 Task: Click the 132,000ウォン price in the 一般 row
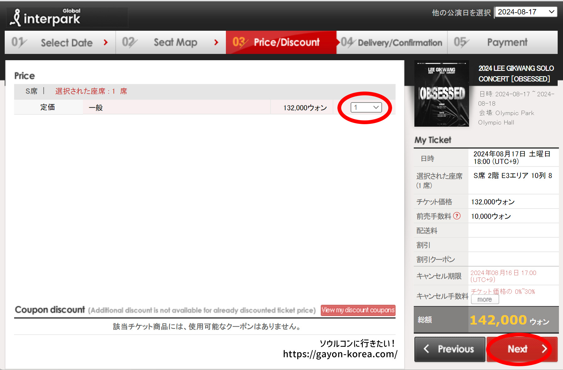click(x=305, y=108)
